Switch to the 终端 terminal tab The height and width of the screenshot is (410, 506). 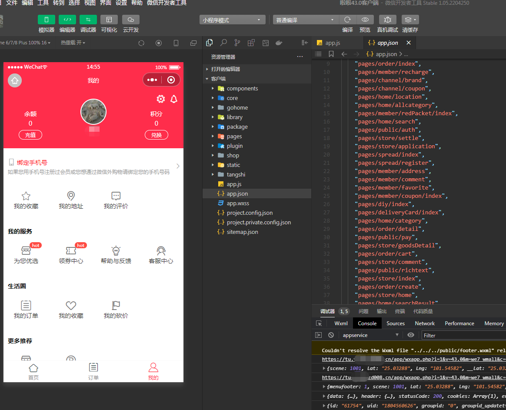point(400,311)
